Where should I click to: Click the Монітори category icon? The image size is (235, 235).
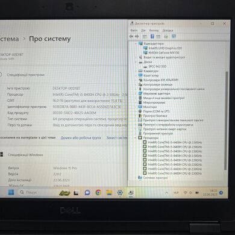click(x=140, y=107)
